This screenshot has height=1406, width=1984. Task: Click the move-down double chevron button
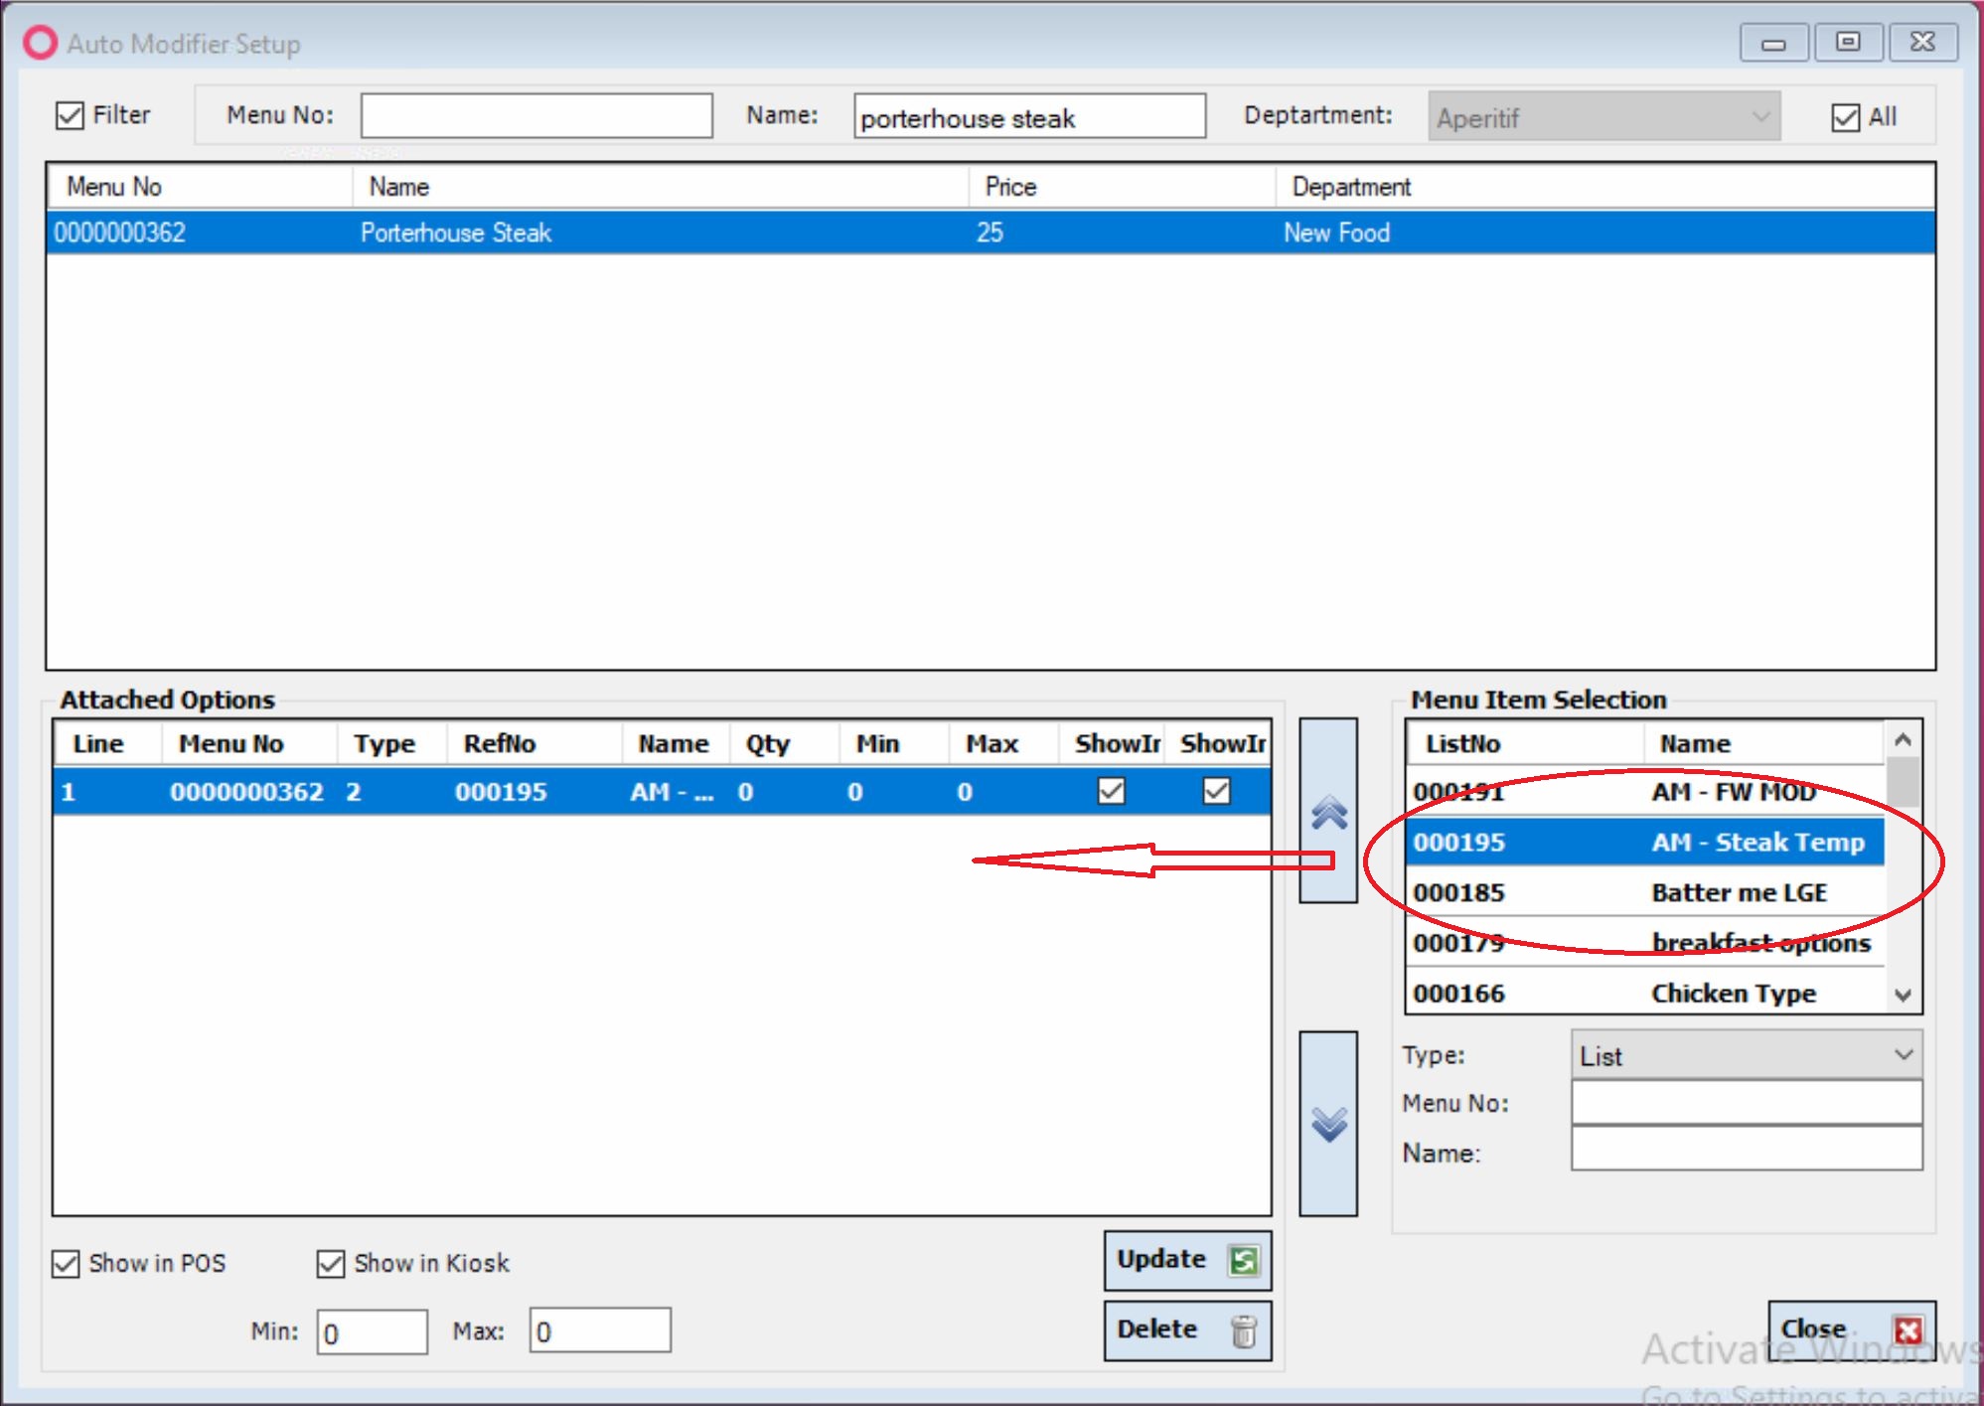(1328, 1124)
